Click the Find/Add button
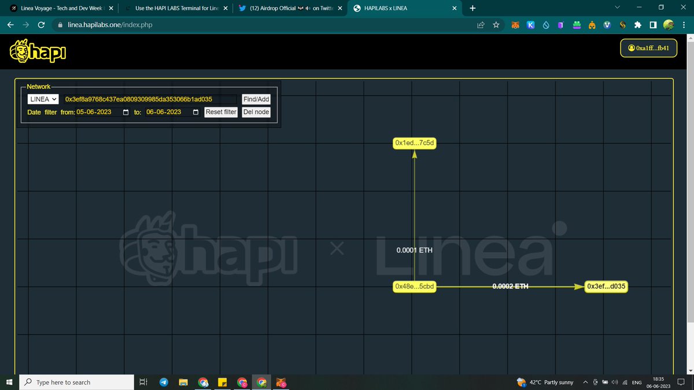This screenshot has height=390, width=694. (256, 99)
